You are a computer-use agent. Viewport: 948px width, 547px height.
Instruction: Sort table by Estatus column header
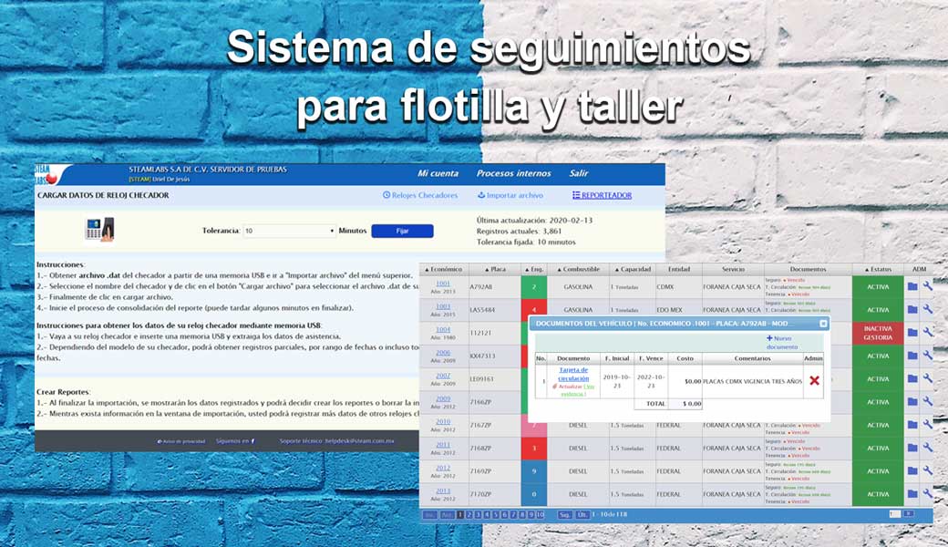[x=878, y=269]
